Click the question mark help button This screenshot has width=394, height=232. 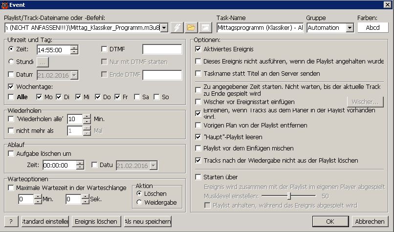pyautogui.click(x=12, y=221)
